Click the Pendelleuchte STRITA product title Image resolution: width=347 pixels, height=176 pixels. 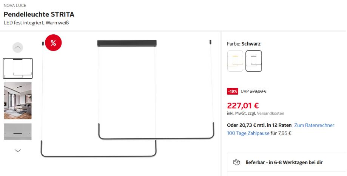[x=39, y=15]
